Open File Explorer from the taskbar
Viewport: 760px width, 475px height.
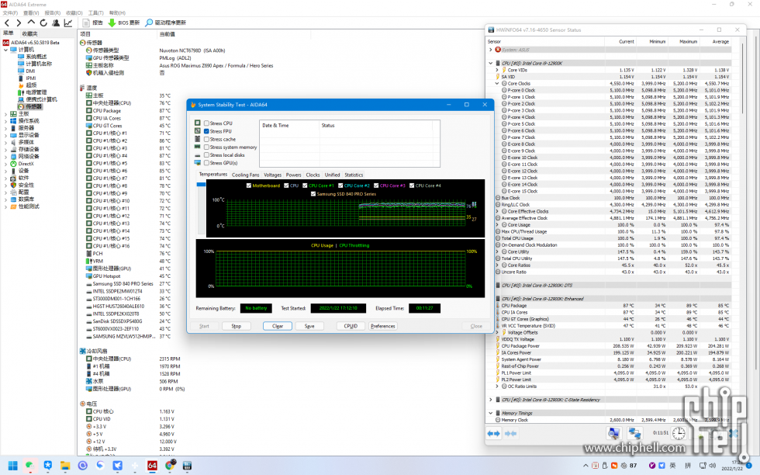click(x=65, y=466)
